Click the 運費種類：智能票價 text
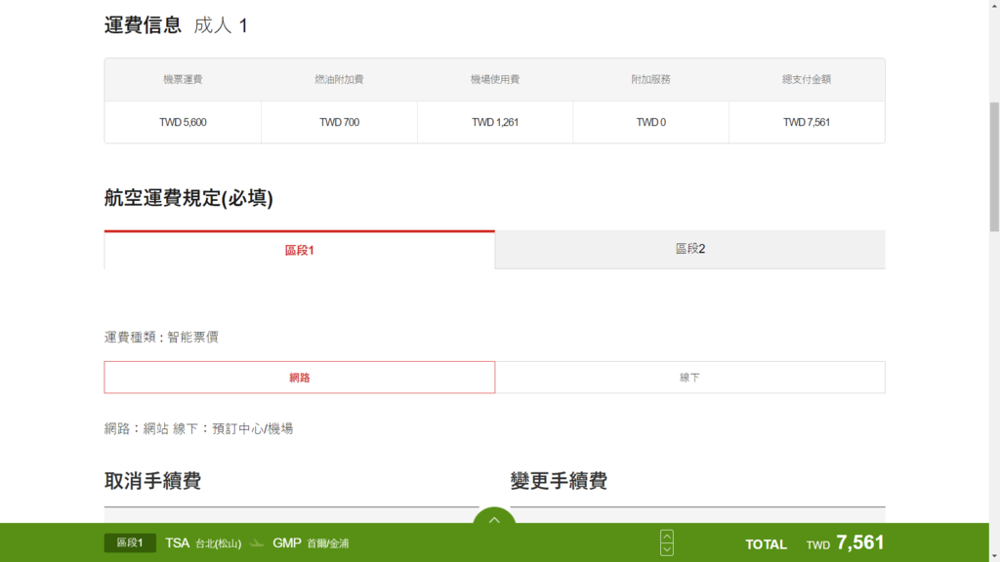1000x562 pixels. click(161, 337)
